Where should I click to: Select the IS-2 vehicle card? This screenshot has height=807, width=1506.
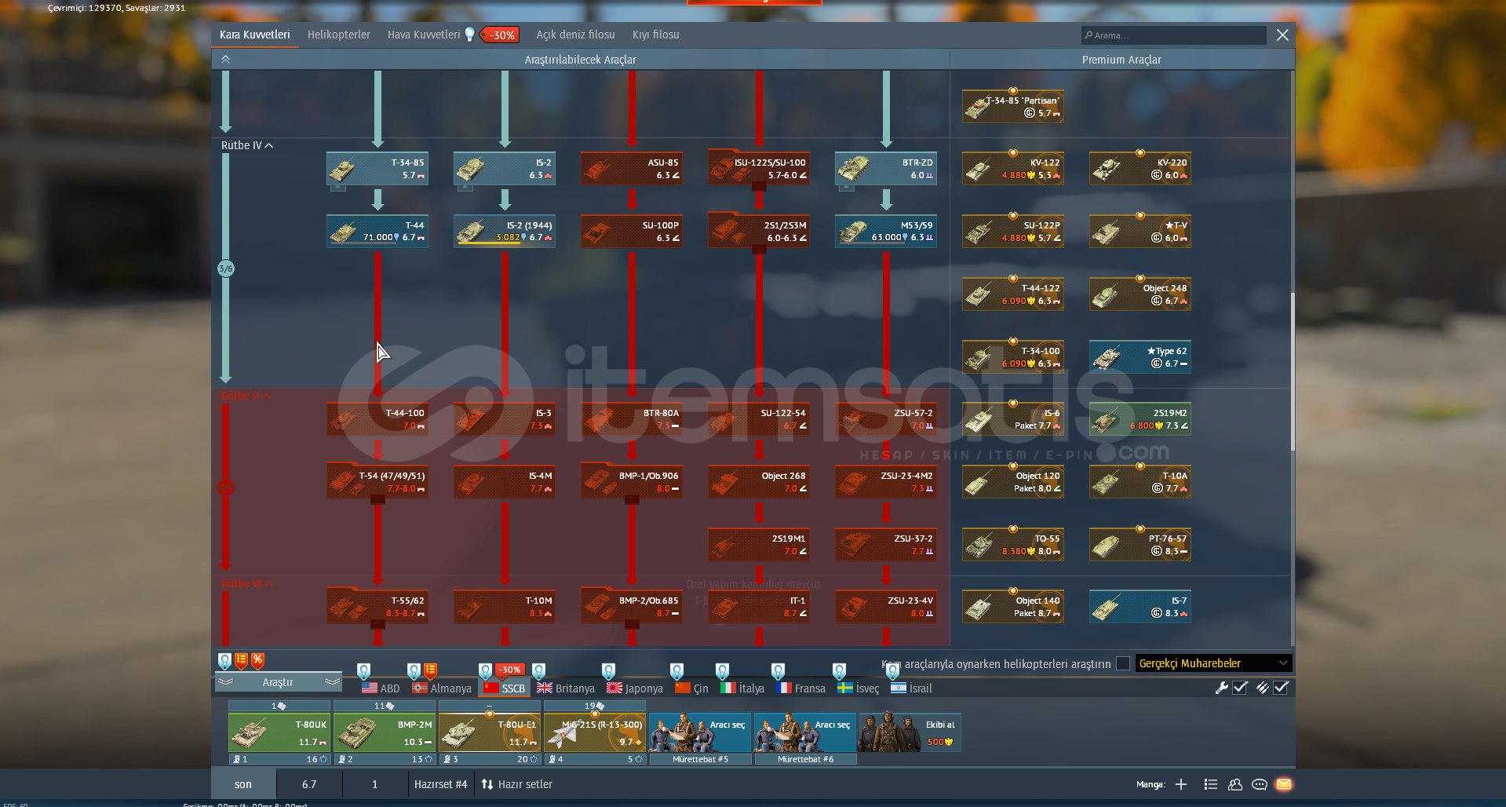coord(505,169)
